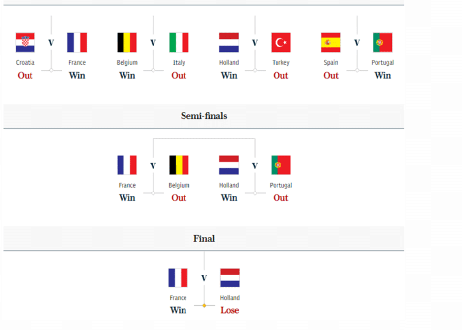Click Belgium's flag in the top row

click(127, 43)
